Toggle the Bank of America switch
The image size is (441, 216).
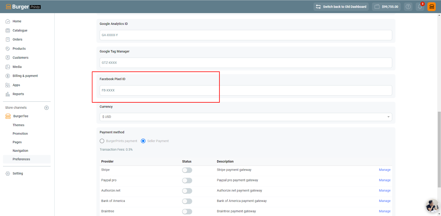tap(187, 201)
